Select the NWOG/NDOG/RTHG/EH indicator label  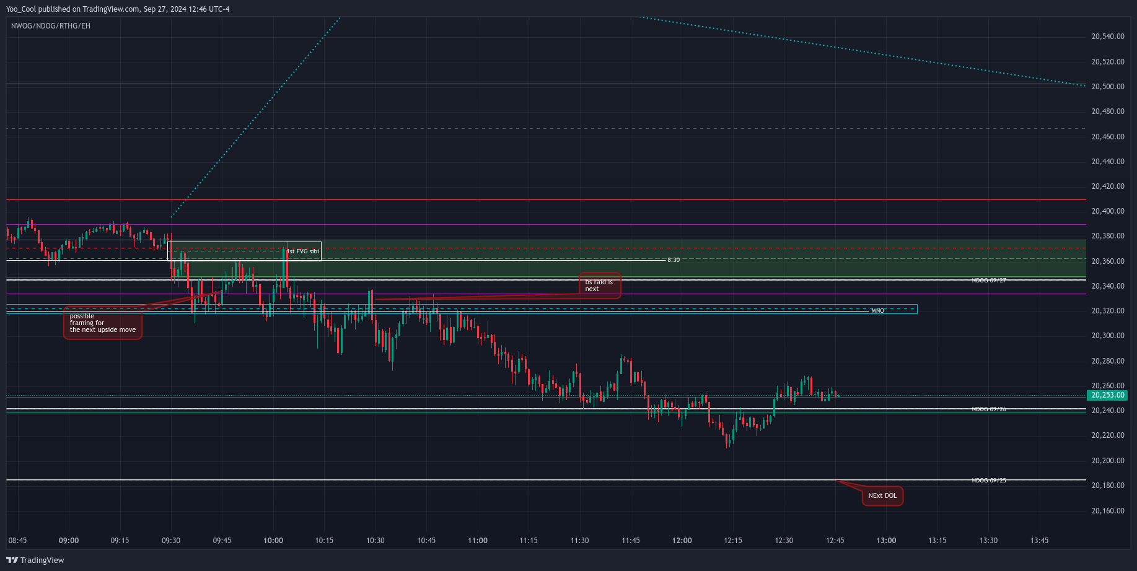click(x=51, y=26)
